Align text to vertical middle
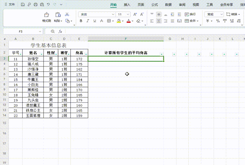The image size is (245, 165). point(159,15)
